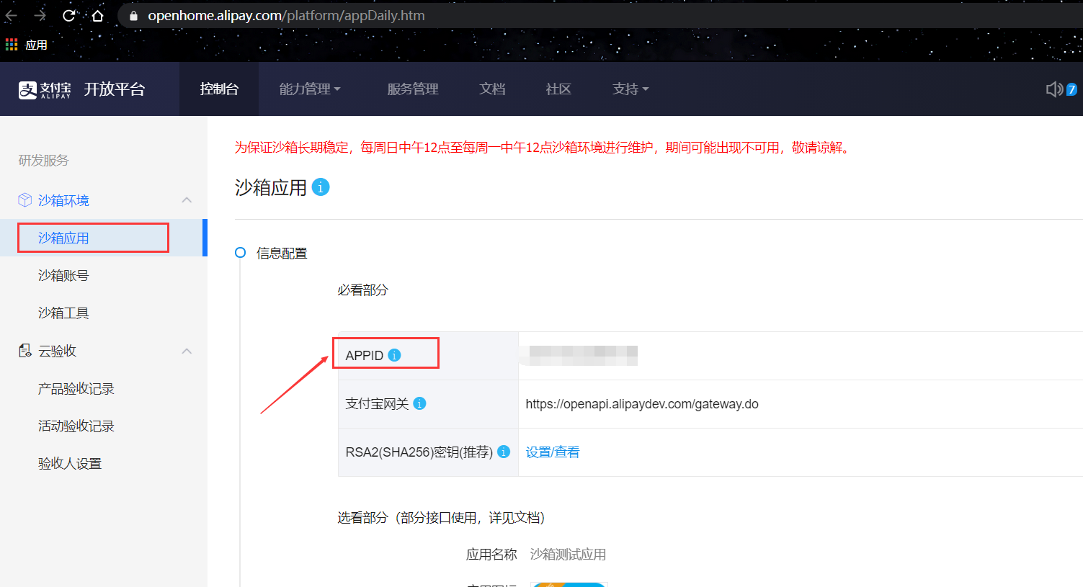The height and width of the screenshot is (587, 1083).
Task: Open the apps grid beside 应用
Action: pos(12,44)
